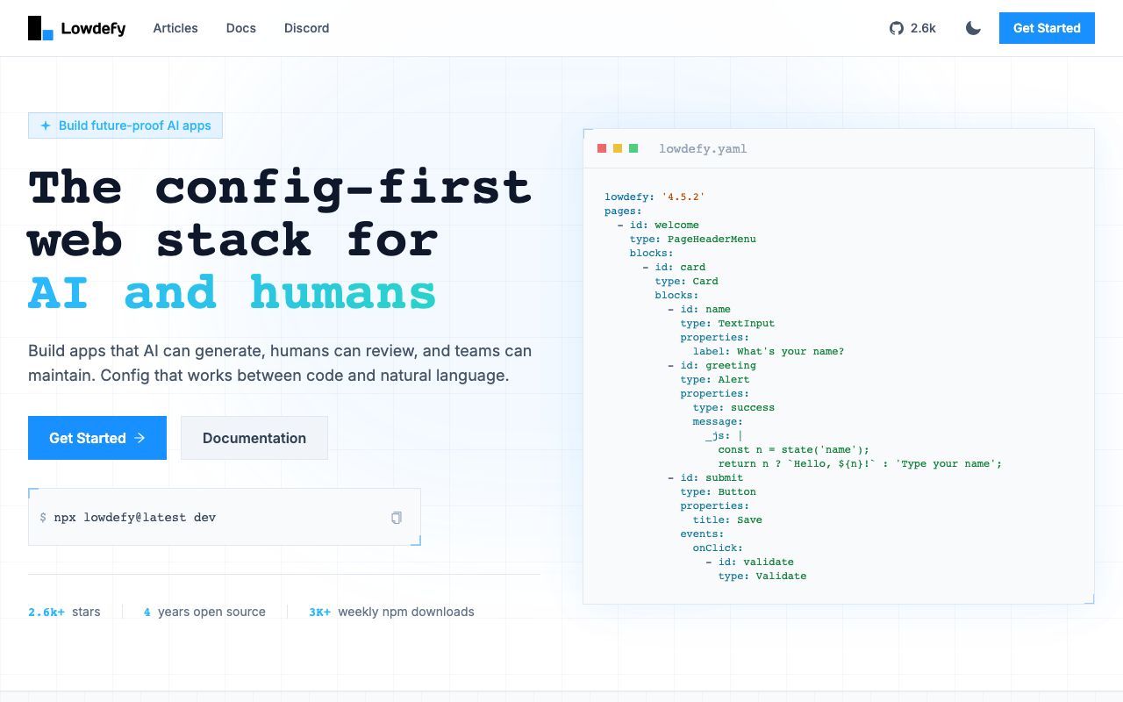Image resolution: width=1123 pixels, height=702 pixels.
Task: Click the 'type: PageHeaderMenu' code line
Action: (693, 239)
